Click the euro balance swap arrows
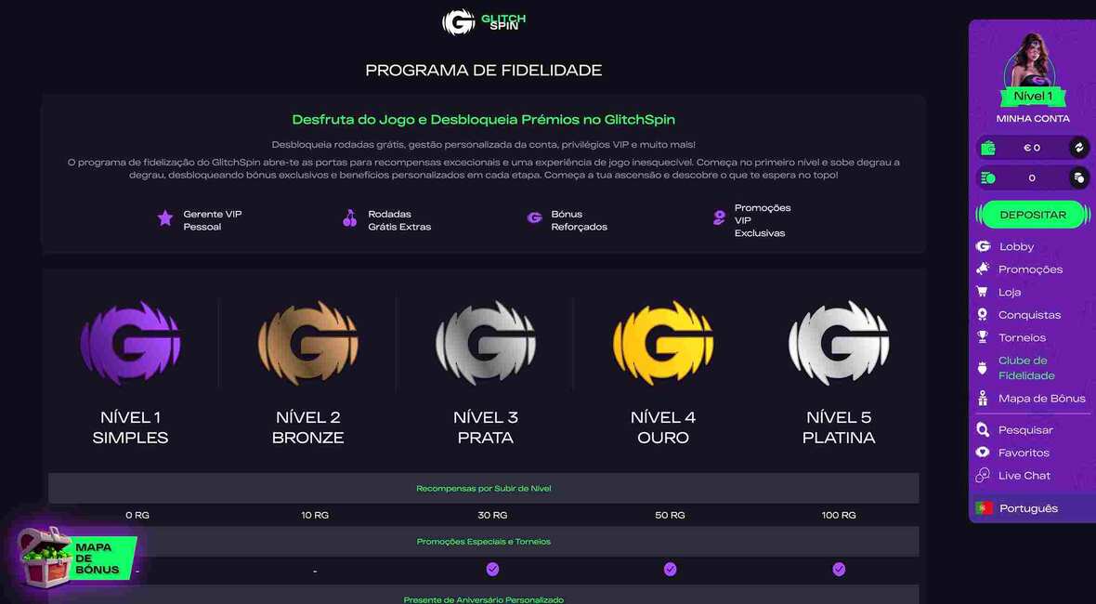 point(1077,146)
